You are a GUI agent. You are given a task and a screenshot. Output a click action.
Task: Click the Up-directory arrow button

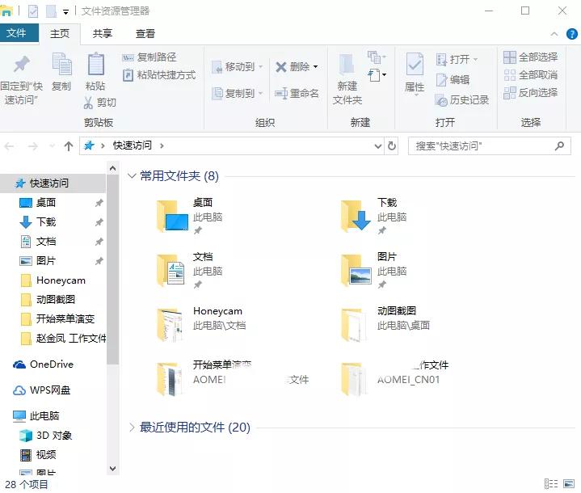coord(69,146)
